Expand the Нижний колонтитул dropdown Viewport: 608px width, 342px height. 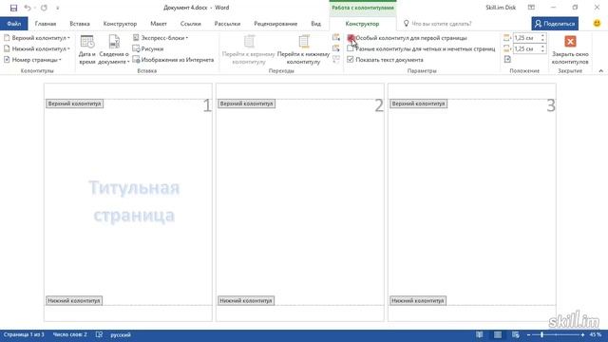click(37, 48)
